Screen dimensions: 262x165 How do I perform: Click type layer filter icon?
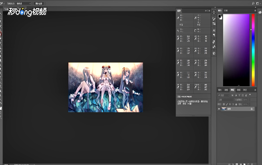(239, 95)
